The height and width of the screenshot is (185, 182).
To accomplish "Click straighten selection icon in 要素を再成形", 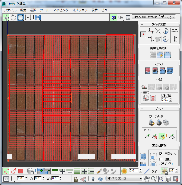I will pos(153,55).
